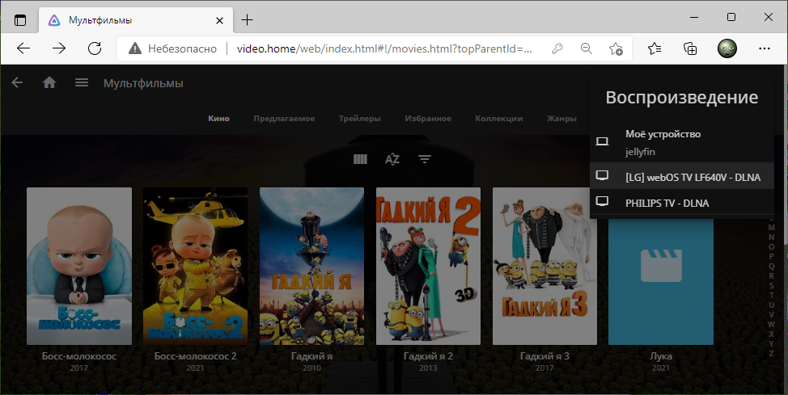Viewport: 788px width, 395px height.
Task: Open the Favorites list
Action: [655, 48]
